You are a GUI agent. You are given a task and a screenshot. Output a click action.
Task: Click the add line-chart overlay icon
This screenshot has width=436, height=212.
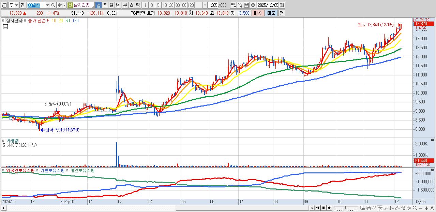(x=240, y=5)
